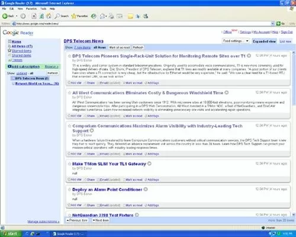Star the DPS Telecom Pioneers article

tap(69, 56)
